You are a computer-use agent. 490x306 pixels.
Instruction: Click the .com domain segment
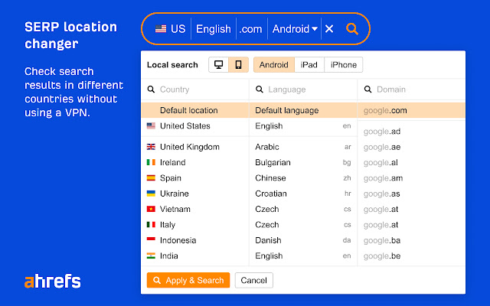pos(250,29)
